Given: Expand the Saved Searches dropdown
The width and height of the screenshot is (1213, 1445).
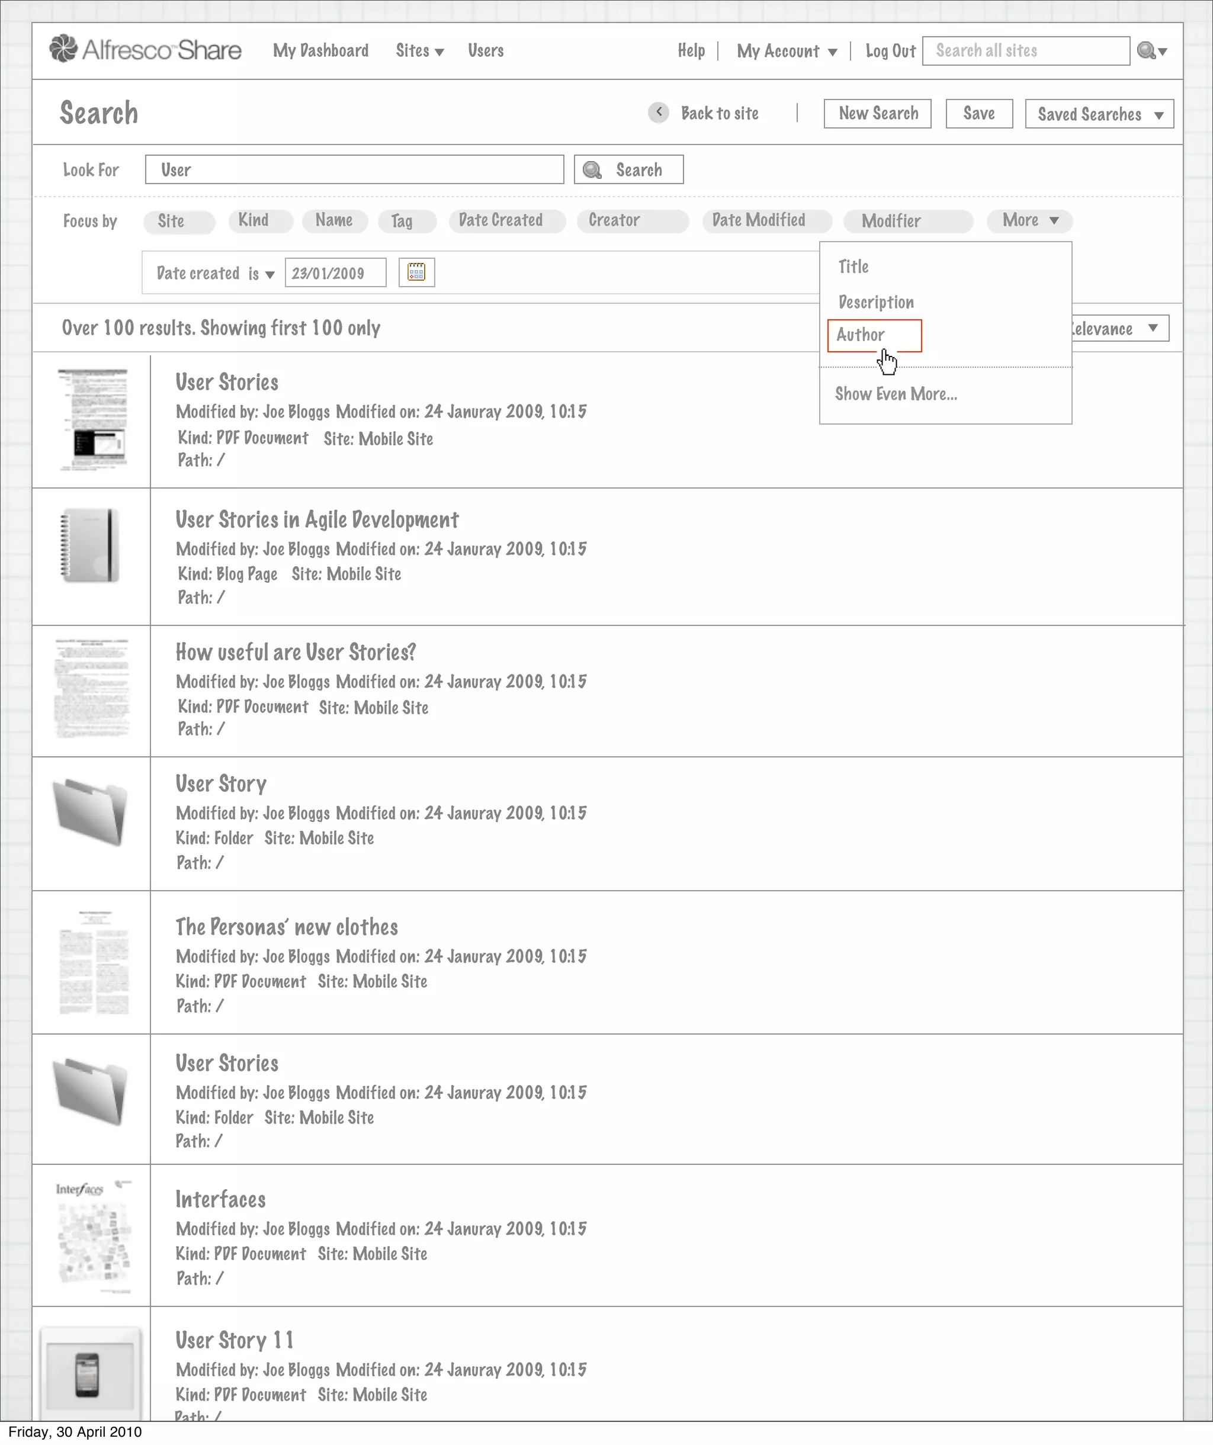Looking at the screenshot, I should pos(1099,114).
